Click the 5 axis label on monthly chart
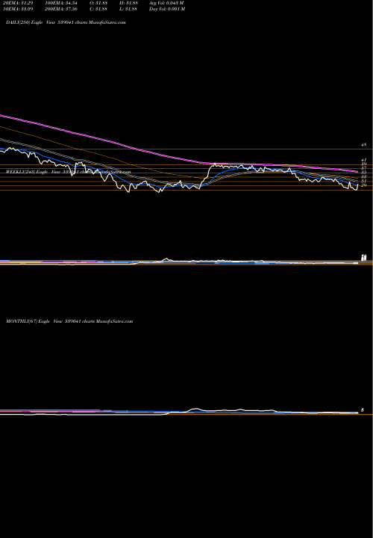This screenshot has height=538, width=373. pos(363,410)
